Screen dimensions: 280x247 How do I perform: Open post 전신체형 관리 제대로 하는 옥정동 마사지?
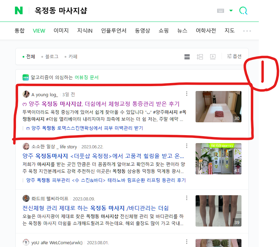click(96, 208)
